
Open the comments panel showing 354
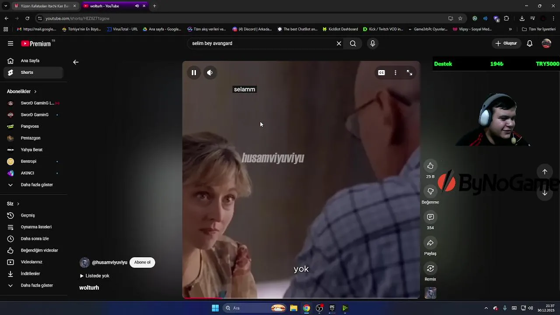pos(430,217)
